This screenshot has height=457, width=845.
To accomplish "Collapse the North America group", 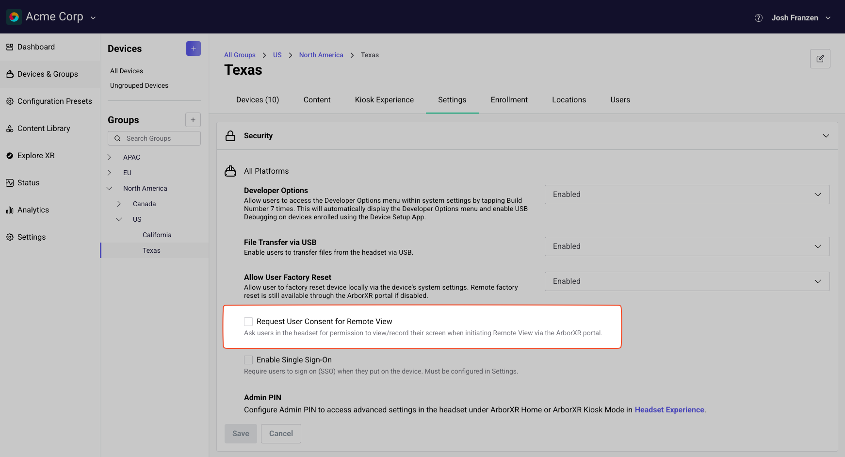I will 109,188.
